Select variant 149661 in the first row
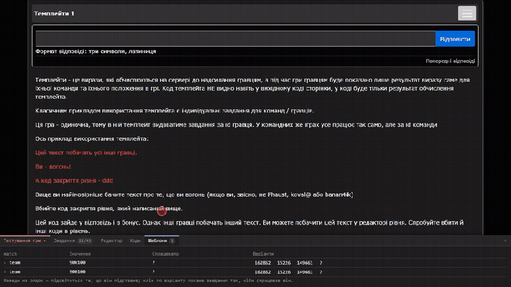The image size is (511, 287). pos(305,263)
